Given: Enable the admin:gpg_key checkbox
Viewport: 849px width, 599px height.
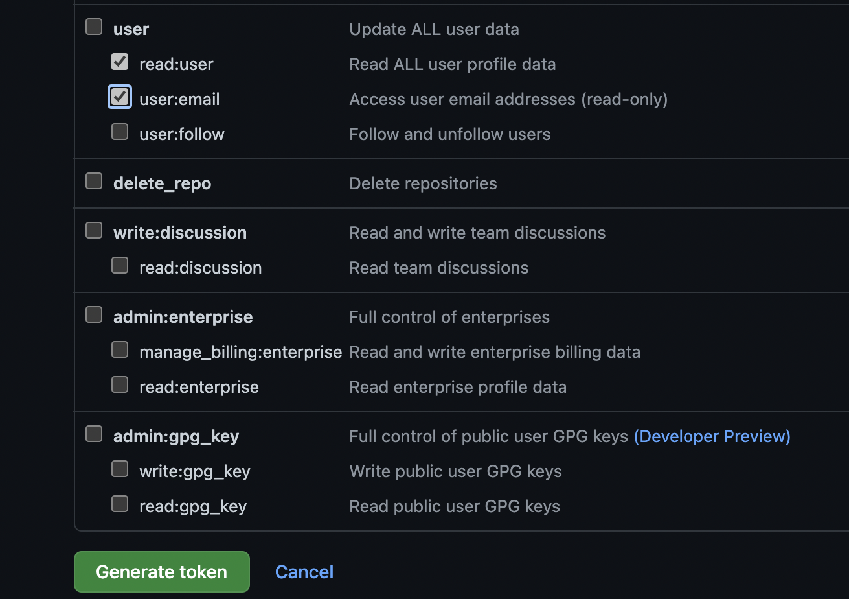Looking at the screenshot, I should click(x=94, y=434).
